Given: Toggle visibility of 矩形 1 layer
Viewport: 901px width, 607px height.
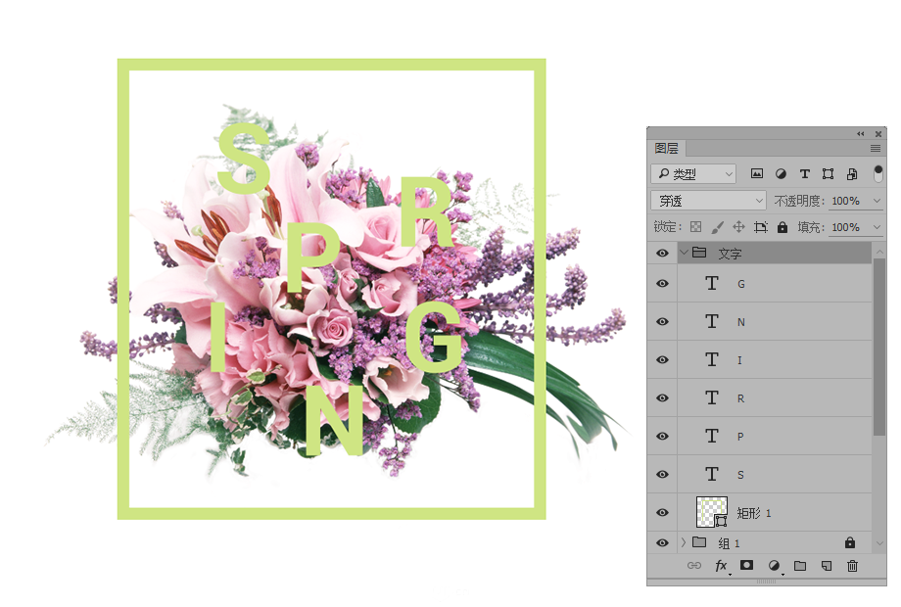Looking at the screenshot, I should pyautogui.click(x=662, y=512).
